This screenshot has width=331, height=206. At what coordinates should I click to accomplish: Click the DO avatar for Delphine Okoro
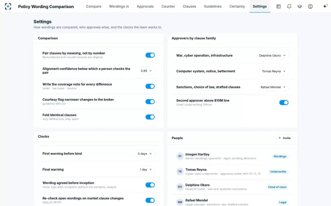point(180,187)
